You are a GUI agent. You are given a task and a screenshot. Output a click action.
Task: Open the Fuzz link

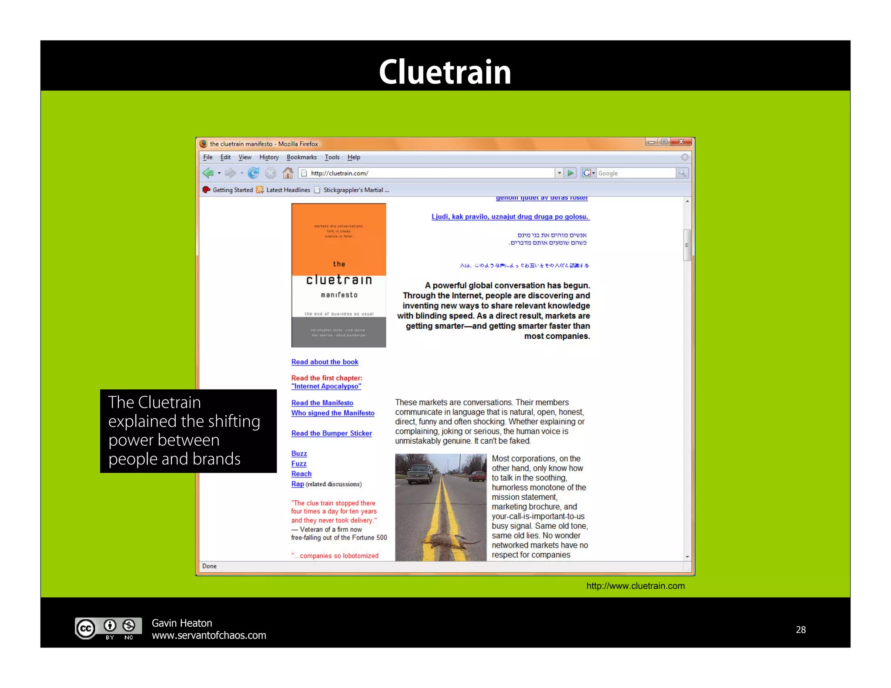(x=299, y=464)
